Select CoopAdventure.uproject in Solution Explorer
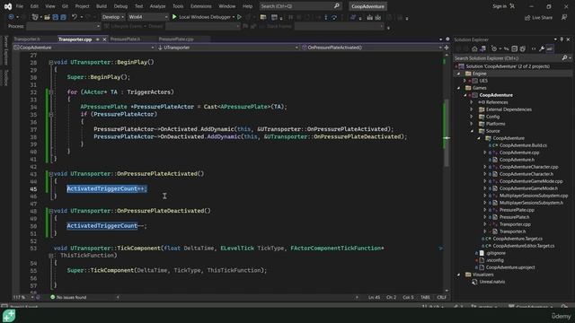Image resolution: width=575 pixels, height=323 pixels. coord(510,267)
